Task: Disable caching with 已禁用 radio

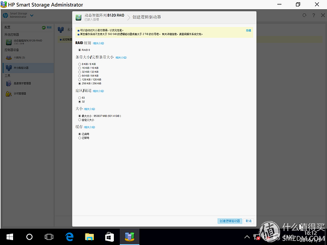Action: 80,138
